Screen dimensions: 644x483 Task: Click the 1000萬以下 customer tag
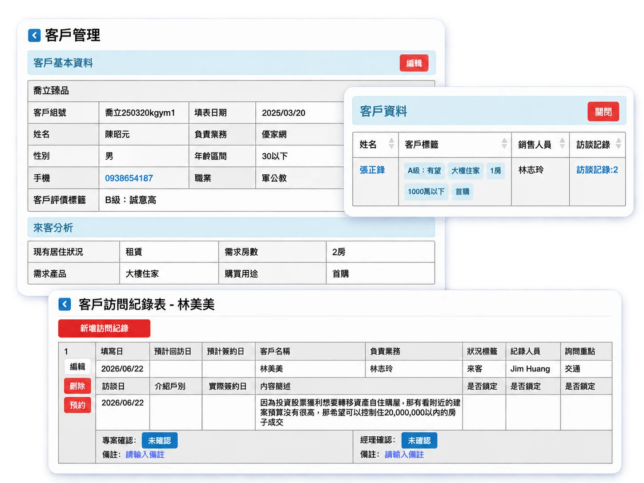[x=426, y=192]
